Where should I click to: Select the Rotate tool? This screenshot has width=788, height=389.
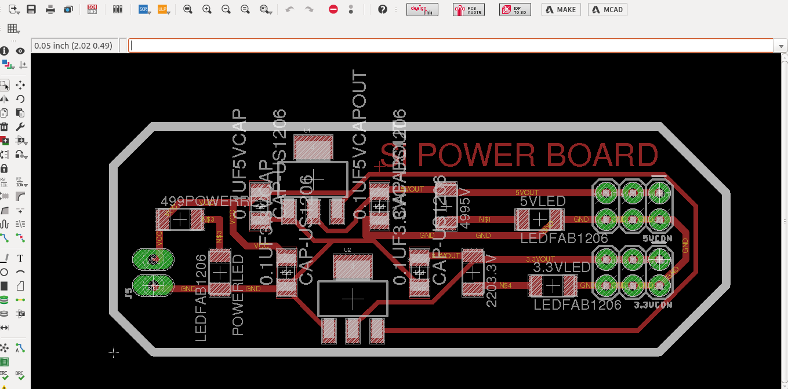20,99
